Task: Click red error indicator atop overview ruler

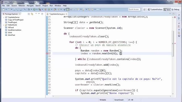Action: 175,17
